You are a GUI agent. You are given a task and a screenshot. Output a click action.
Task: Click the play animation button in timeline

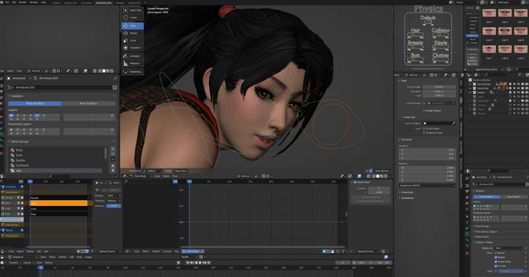click(x=200, y=262)
